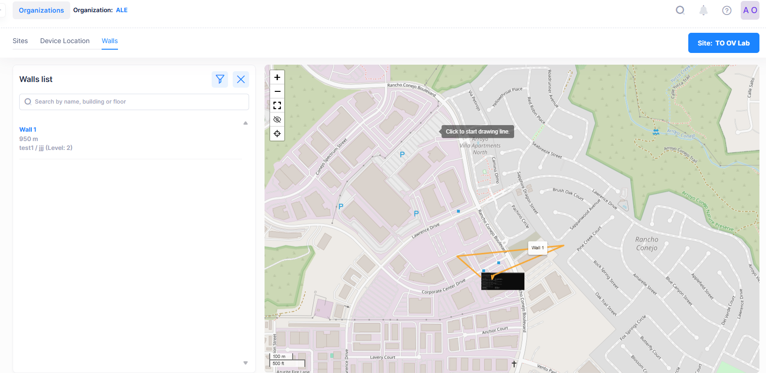Open the search magnifier icon in header

(x=680, y=10)
